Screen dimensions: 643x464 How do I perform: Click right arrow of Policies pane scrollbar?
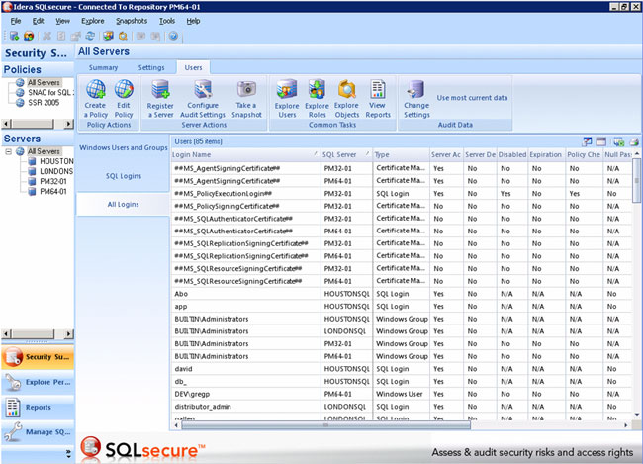click(68, 123)
